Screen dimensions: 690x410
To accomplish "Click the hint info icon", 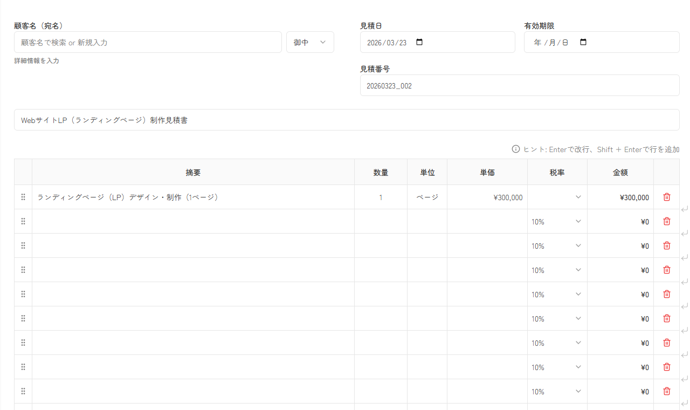I will pyautogui.click(x=516, y=149).
